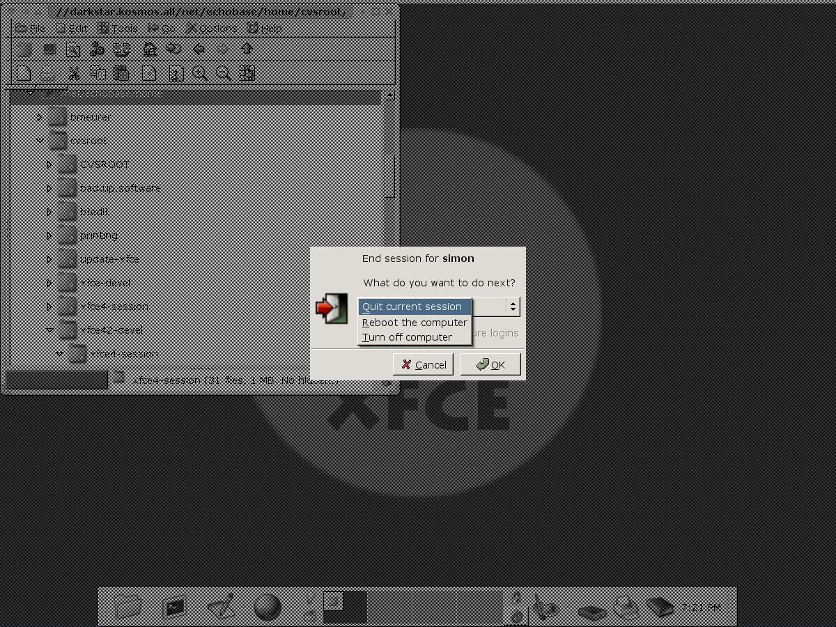The image size is (836, 627).
Task: Expand the bmeurer folder
Action: (40, 118)
